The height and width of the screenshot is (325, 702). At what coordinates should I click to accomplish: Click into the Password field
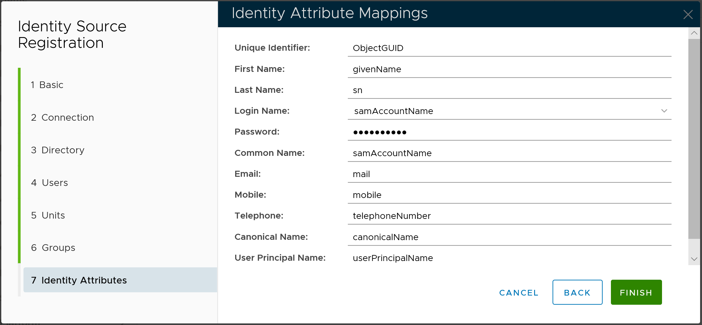coord(509,132)
